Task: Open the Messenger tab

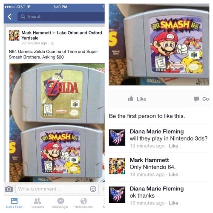Action: click(60, 203)
